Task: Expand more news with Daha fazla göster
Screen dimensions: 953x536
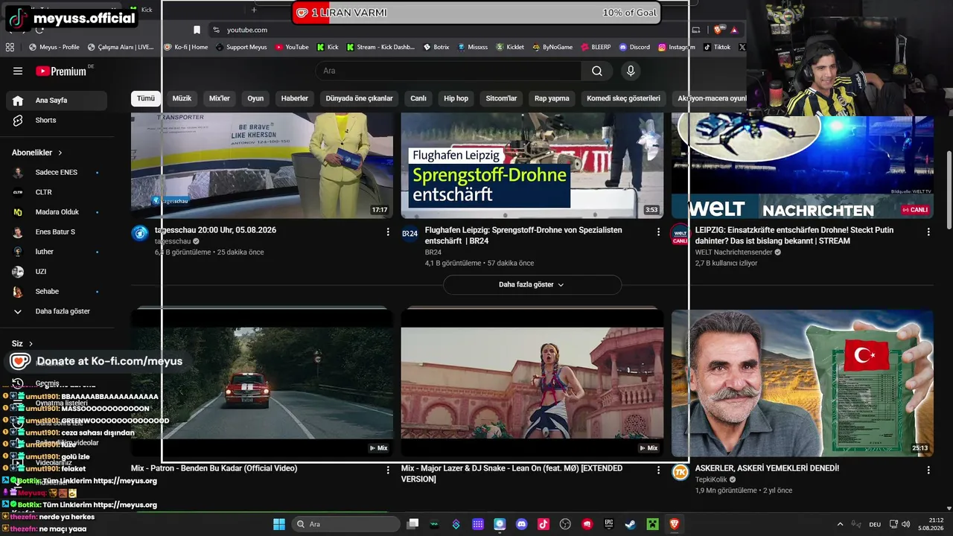Action: 532,284
